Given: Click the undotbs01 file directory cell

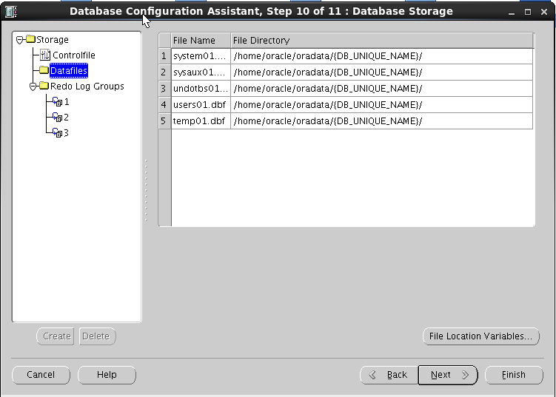Looking at the screenshot, I should (382, 89).
